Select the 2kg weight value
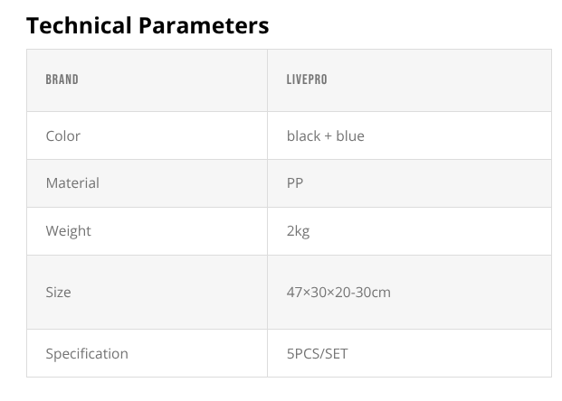This screenshot has width=562, height=401. click(298, 230)
